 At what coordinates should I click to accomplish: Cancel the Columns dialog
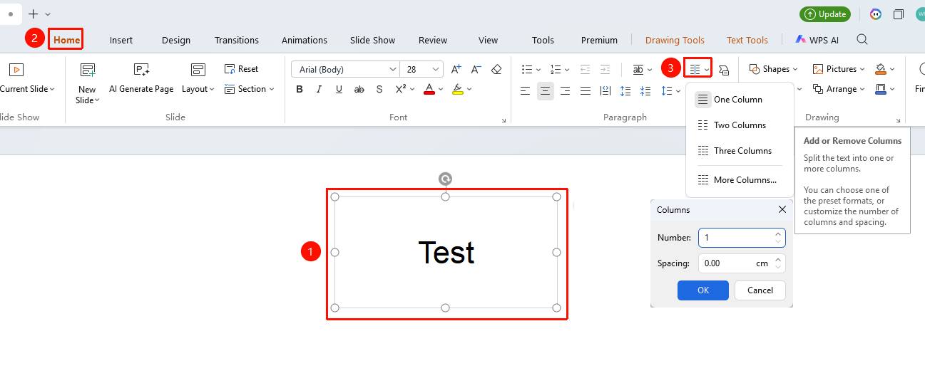pyautogui.click(x=760, y=290)
